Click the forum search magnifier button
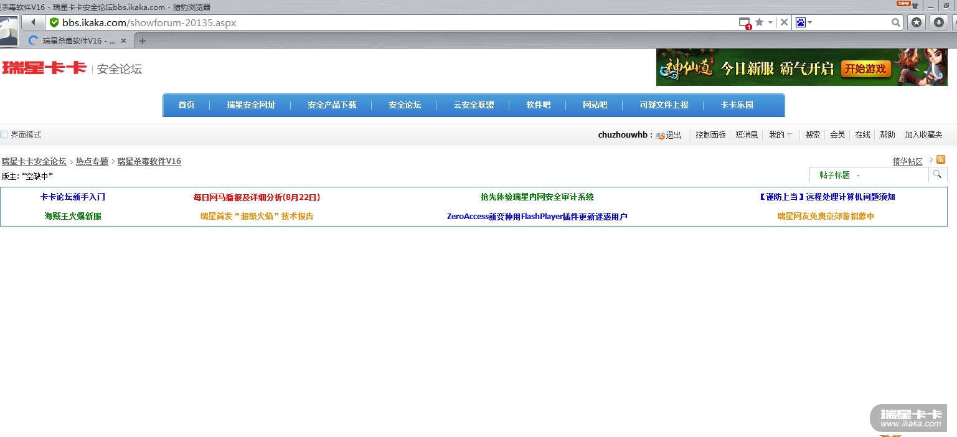Viewport: 957px width, 437px height. coord(938,174)
